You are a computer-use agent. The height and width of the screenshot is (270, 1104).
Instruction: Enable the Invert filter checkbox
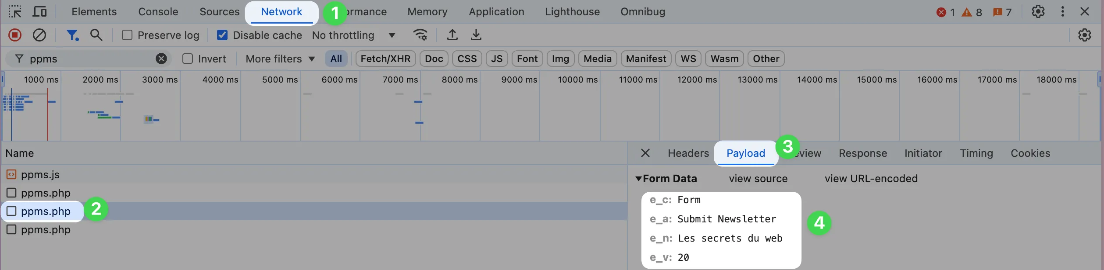188,59
